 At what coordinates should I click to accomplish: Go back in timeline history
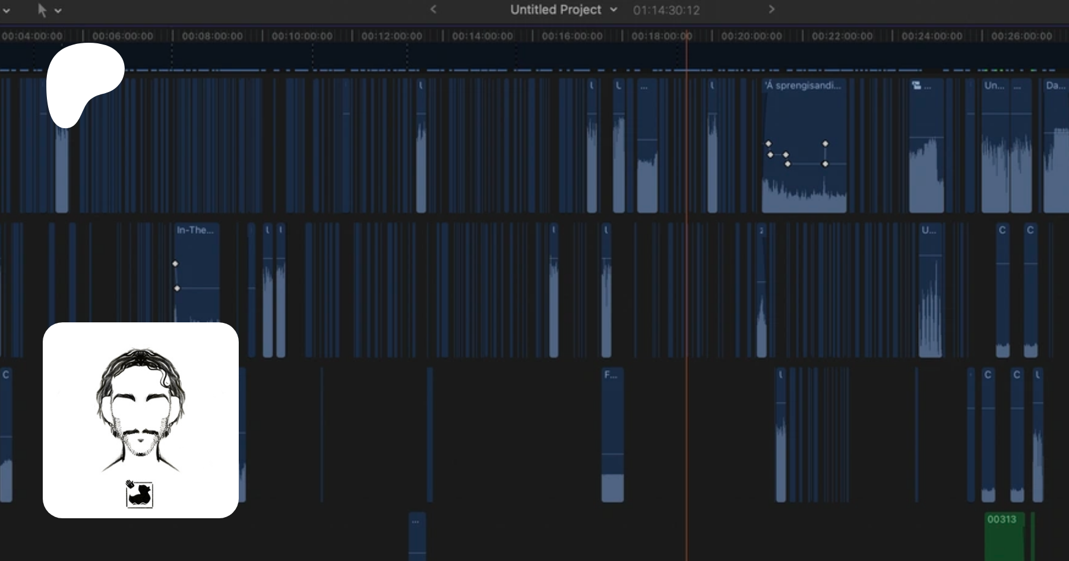434,9
